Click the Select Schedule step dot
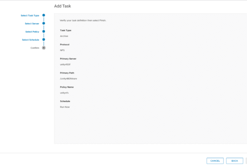247x165 pixels. coord(43,39)
